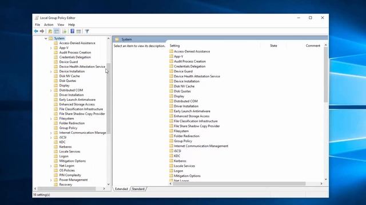The height and width of the screenshot is (205, 366).
Task: Open Help via the toolbar help icon
Action: [x=73, y=31]
